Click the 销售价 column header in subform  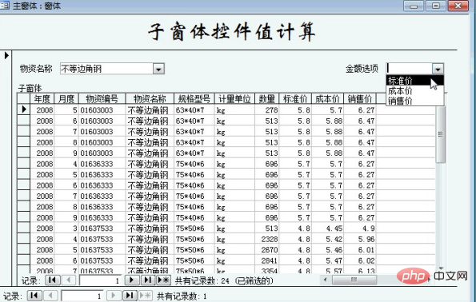click(x=360, y=99)
